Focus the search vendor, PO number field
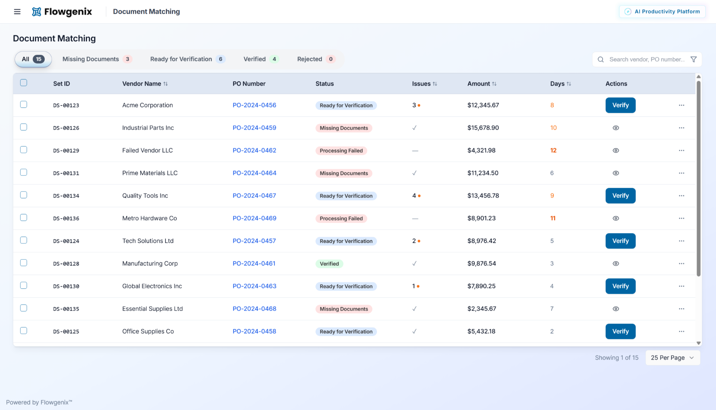The height and width of the screenshot is (410, 716). 647,60
